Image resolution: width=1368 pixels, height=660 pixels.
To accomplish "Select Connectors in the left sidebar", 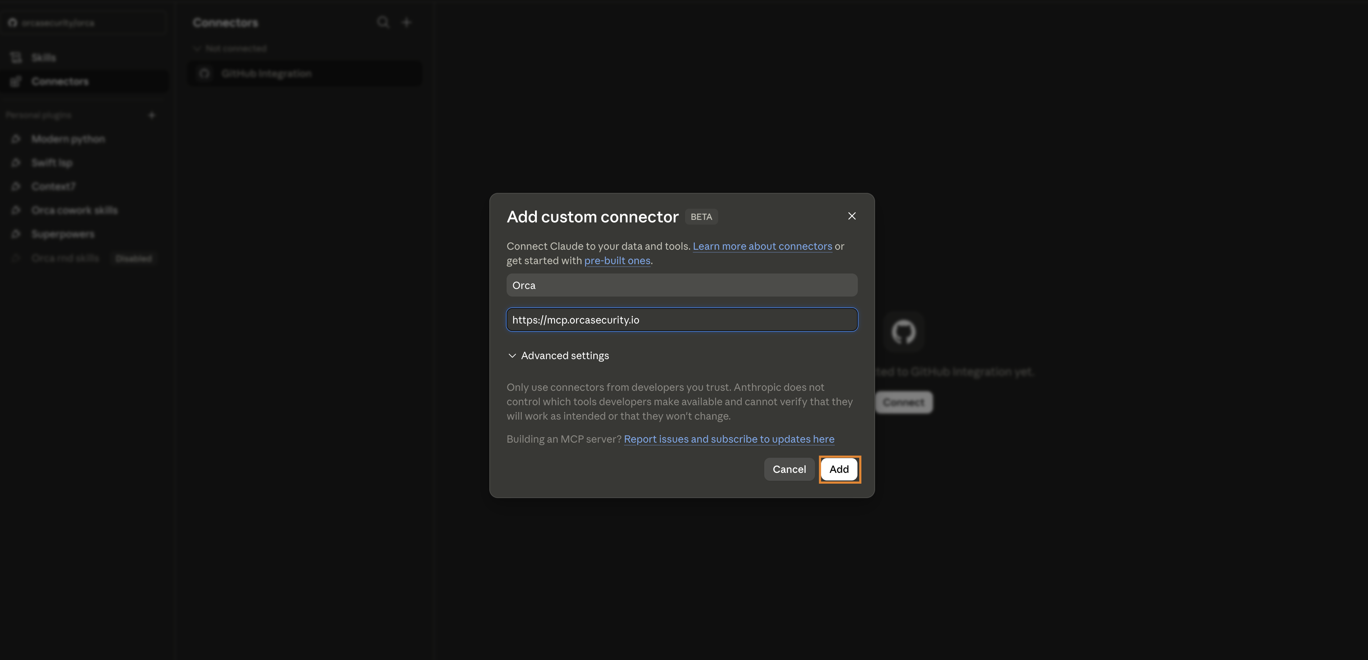I will [x=84, y=82].
